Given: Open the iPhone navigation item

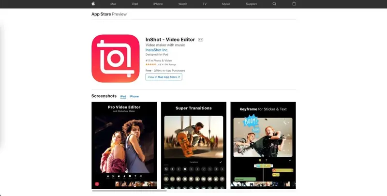Looking at the screenshot, I should [x=158, y=4].
